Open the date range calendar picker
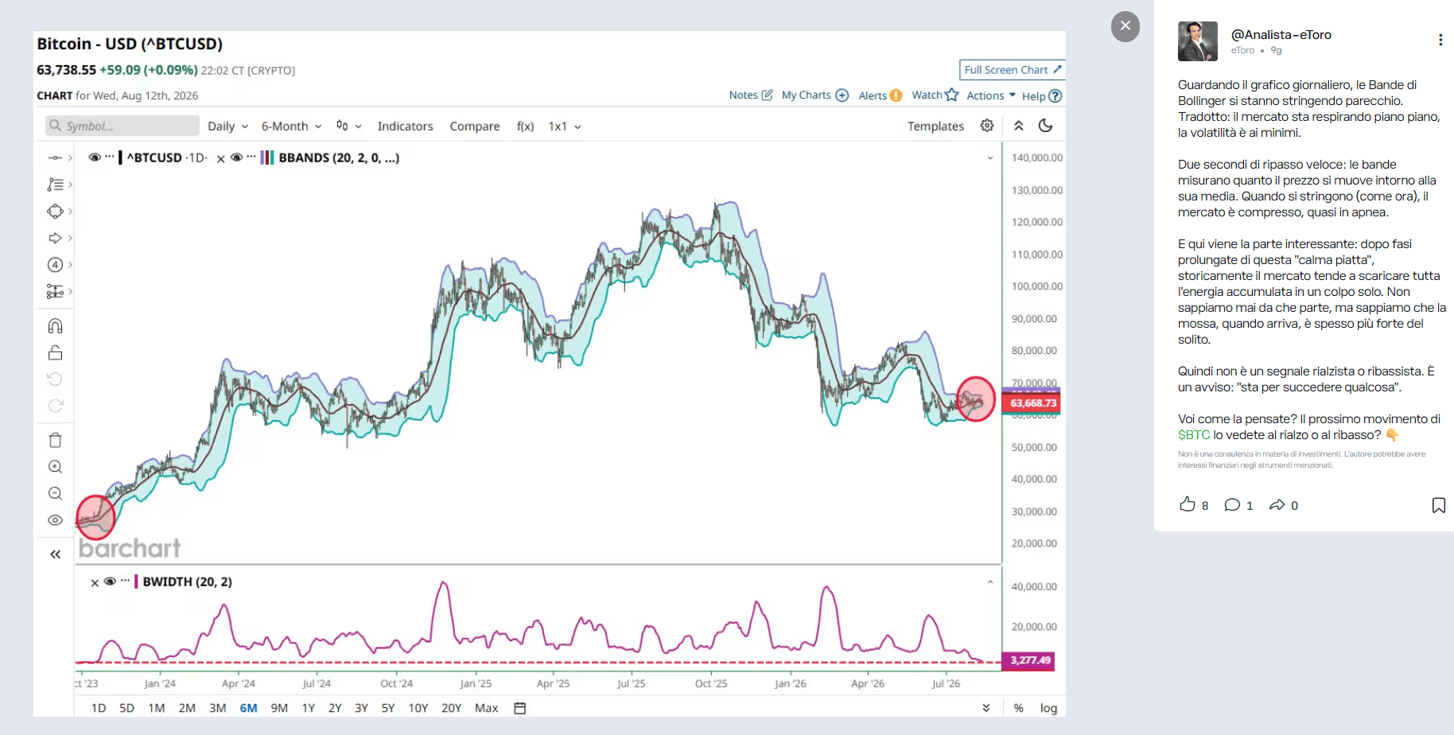This screenshot has height=735, width=1454. [520, 708]
